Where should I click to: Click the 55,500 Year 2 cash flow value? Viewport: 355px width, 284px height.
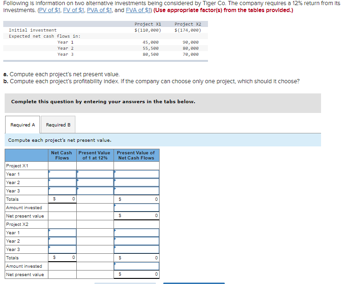pos(151,48)
